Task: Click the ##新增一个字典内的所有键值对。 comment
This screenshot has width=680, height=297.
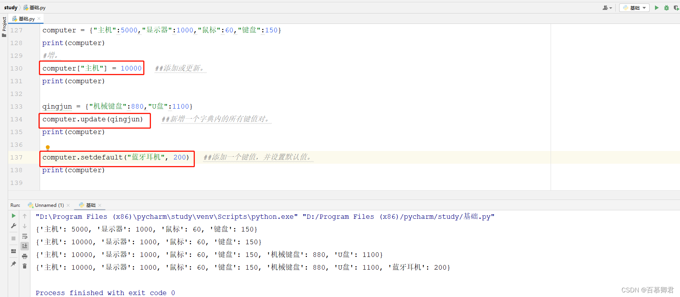Action: [216, 119]
